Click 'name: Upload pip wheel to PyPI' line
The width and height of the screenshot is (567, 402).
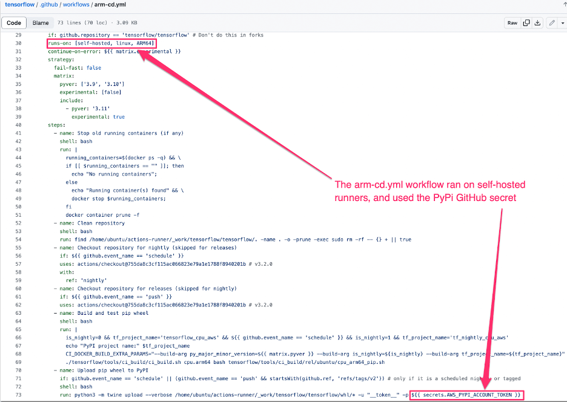pyautogui.click(x=101, y=371)
